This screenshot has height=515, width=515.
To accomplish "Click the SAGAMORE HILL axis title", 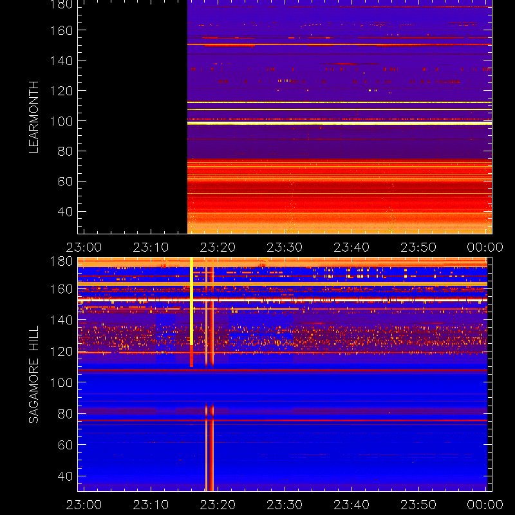I will point(34,375).
